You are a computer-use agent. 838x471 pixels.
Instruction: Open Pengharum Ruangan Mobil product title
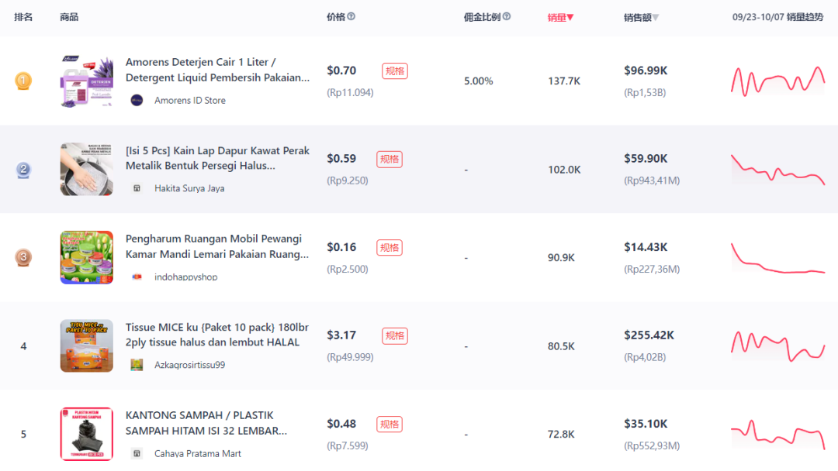(217, 246)
